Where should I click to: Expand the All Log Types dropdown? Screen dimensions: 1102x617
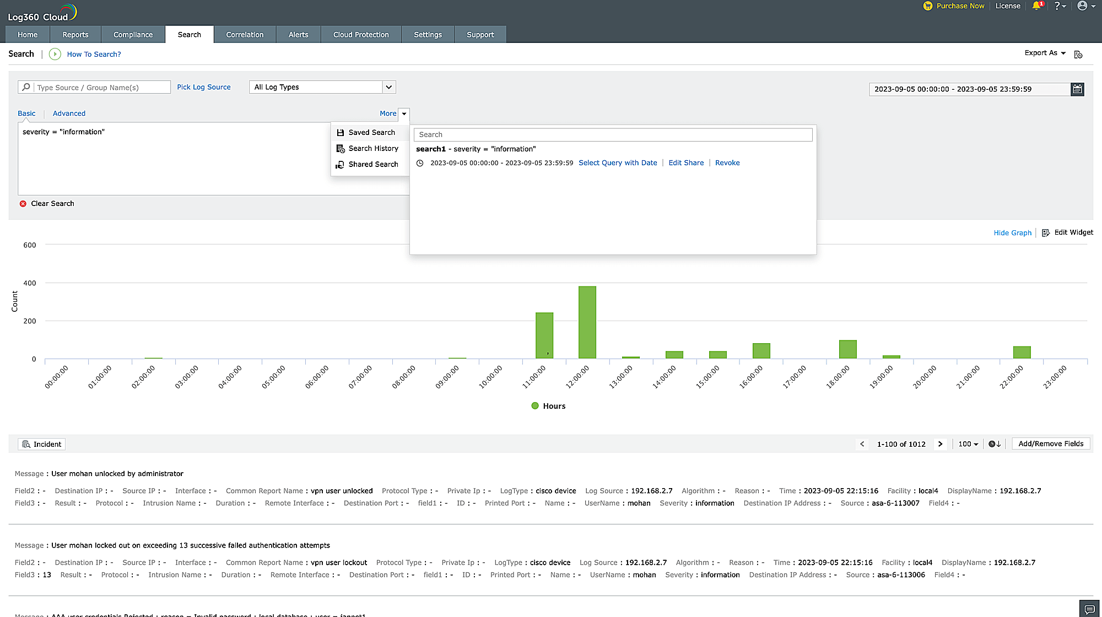pyautogui.click(x=388, y=87)
